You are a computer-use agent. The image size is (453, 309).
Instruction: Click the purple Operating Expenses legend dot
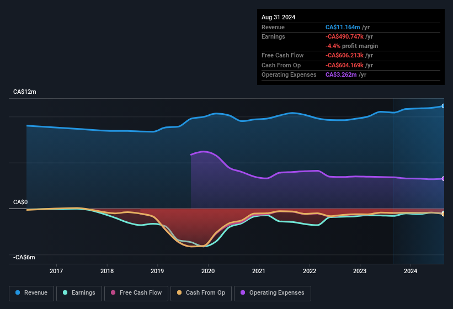pyautogui.click(x=243, y=292)
